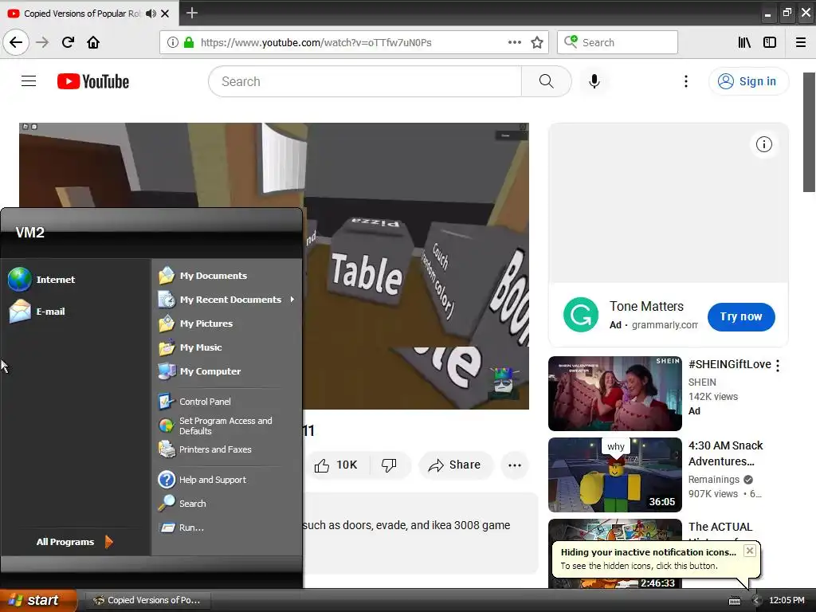The height and width of the screenshot is (612, 816).
Task: Click the Remainings channel name
Action: tap(713, 479)
